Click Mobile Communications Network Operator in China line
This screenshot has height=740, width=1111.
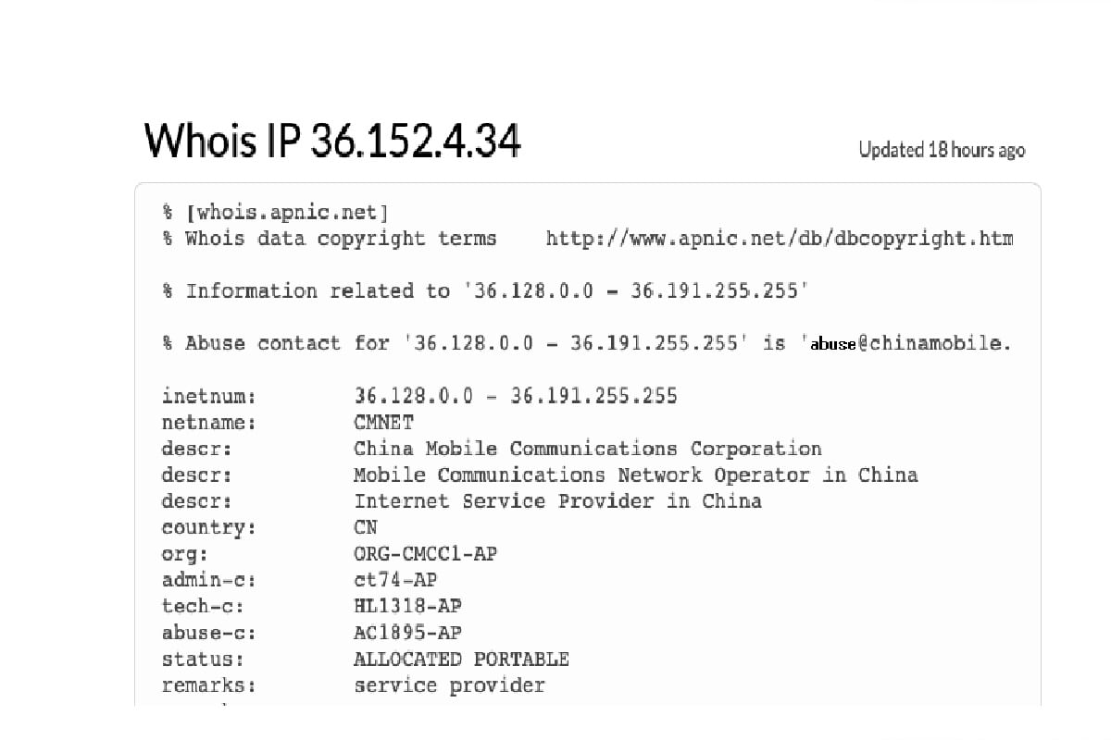coord(635,475)
